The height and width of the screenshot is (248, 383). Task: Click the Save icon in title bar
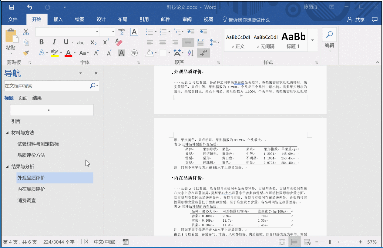12,7
